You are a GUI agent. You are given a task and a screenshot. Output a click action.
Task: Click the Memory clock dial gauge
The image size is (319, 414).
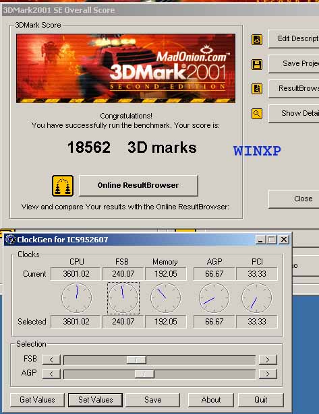(x=166, y=298)
